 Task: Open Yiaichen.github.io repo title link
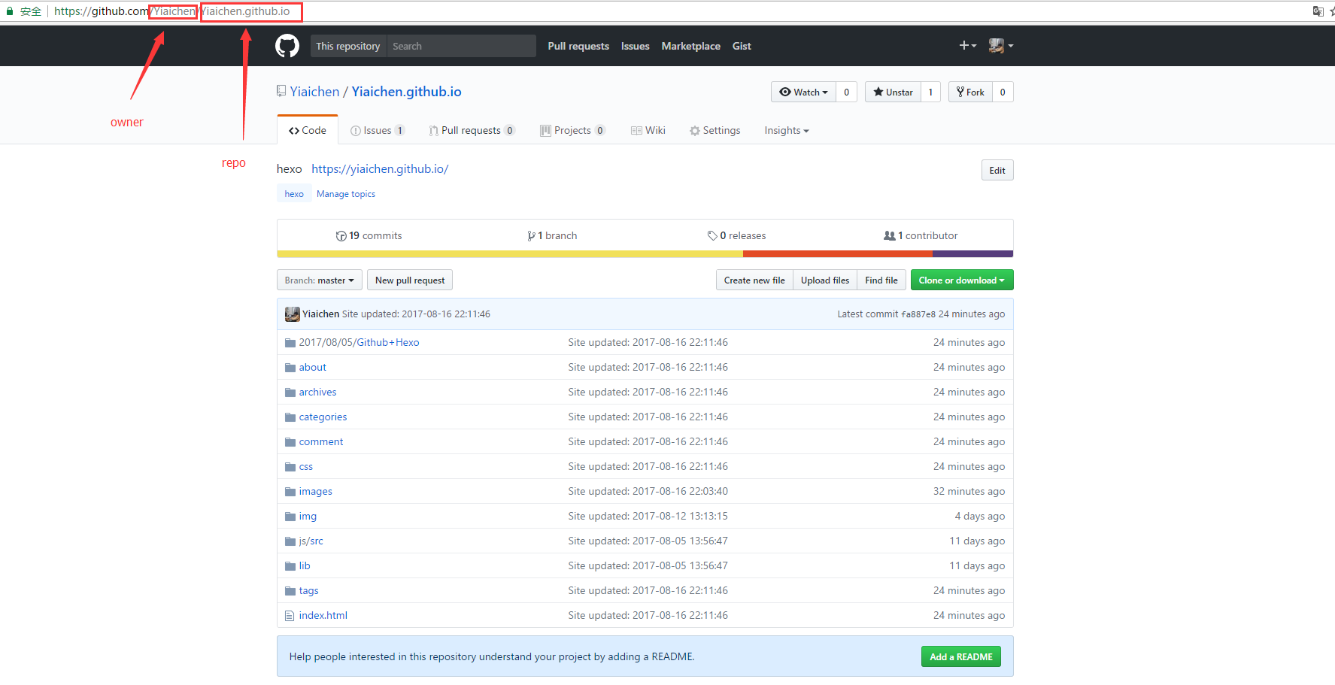click(407, 92)
